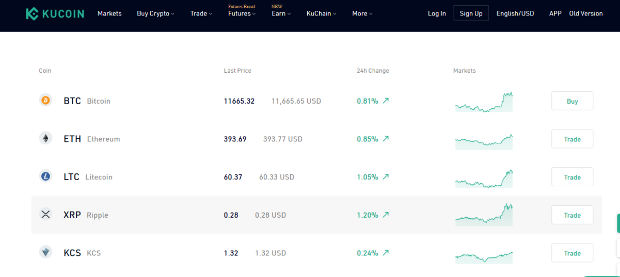
Task: Click the XRP ticker text
Action: (72, 215)
